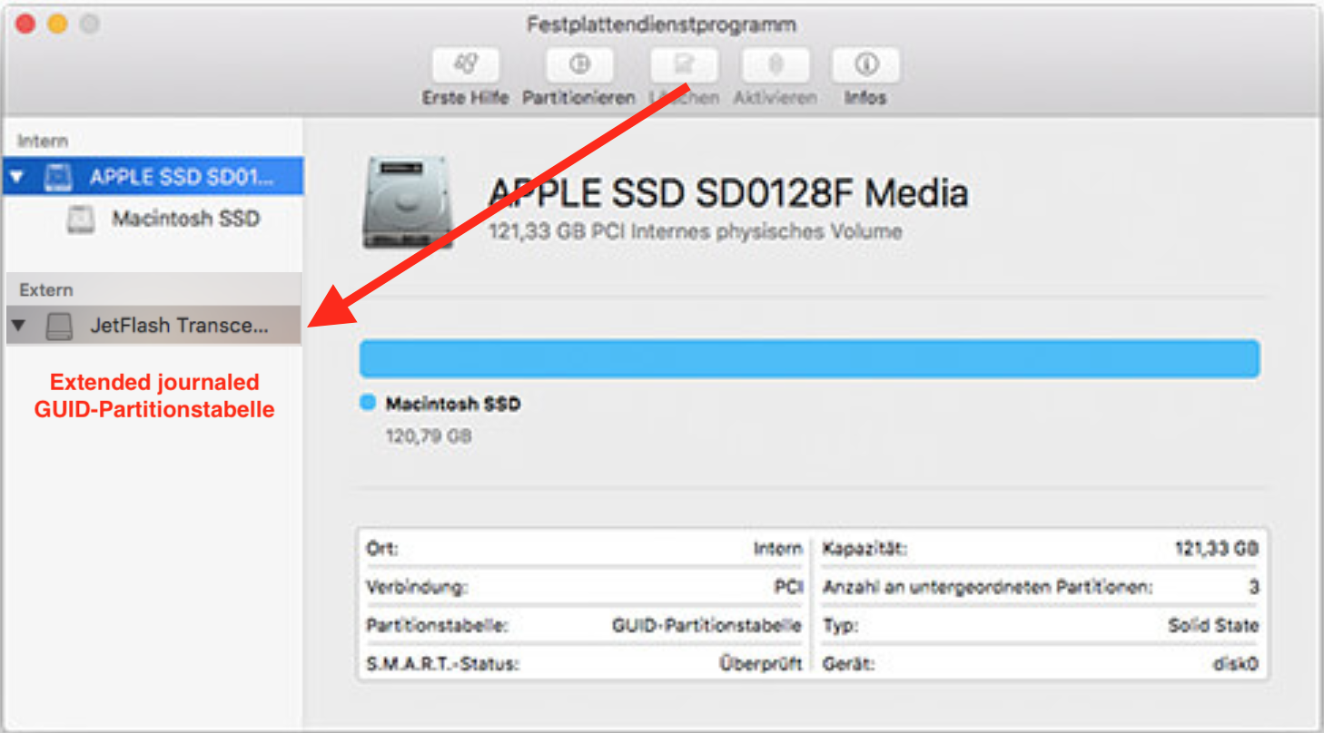Click the Gerät: label
The height and width of the screenshot is (733, 1324).
[848, 664]
